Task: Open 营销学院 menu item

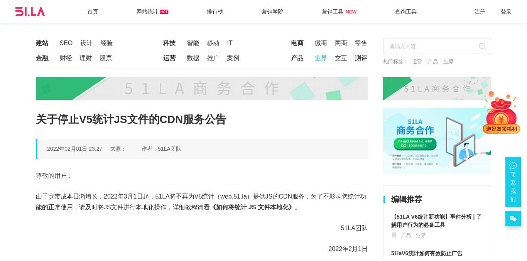Action: coord(272,12)
